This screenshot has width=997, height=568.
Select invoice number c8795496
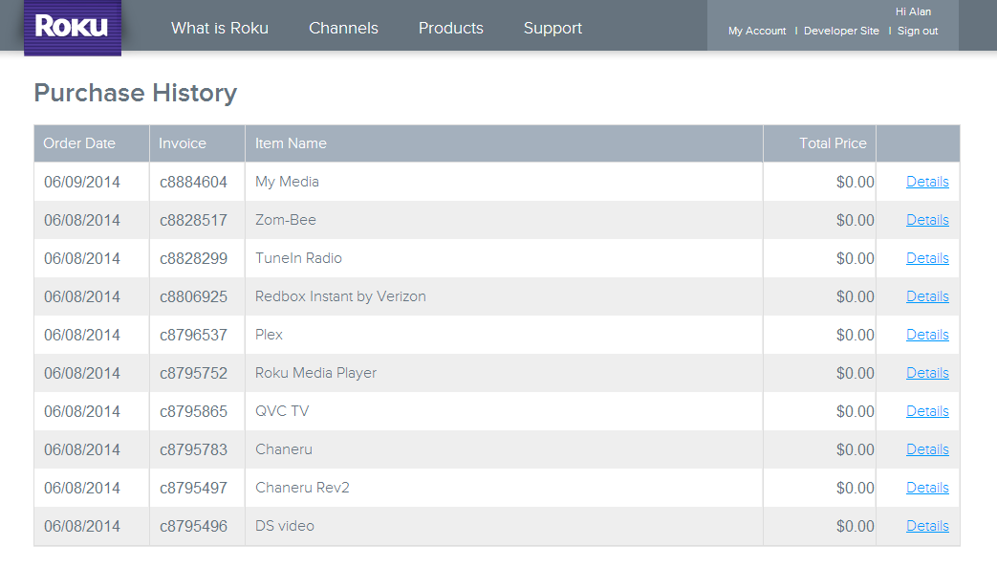tap(193, 526)
